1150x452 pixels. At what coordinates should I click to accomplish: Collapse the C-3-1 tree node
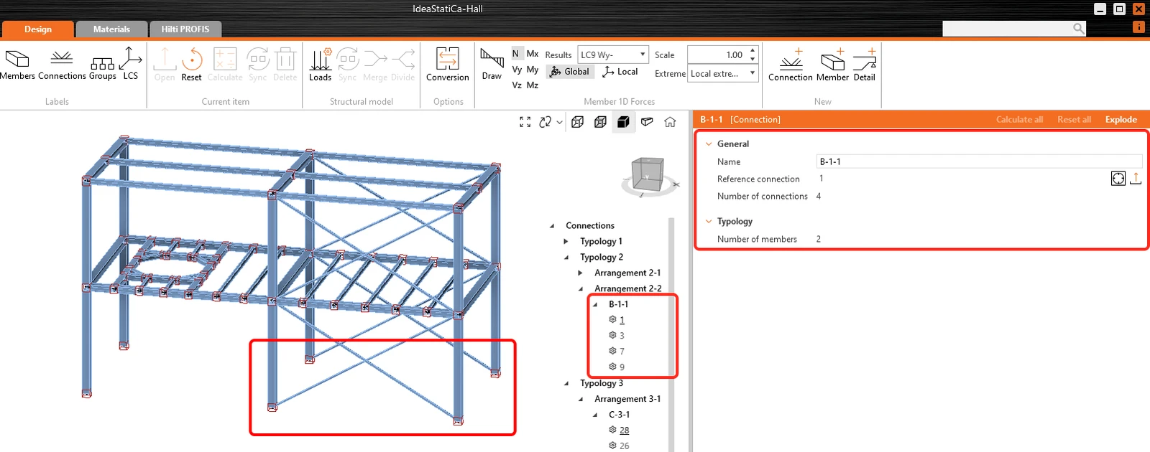point(595,415)
